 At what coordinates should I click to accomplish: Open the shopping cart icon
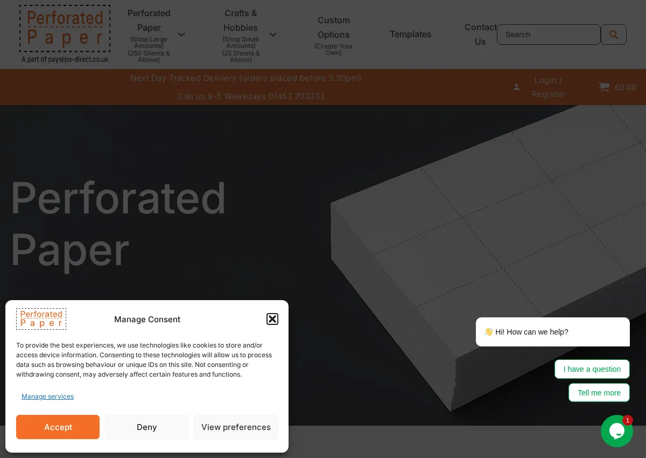click(604, 87)
